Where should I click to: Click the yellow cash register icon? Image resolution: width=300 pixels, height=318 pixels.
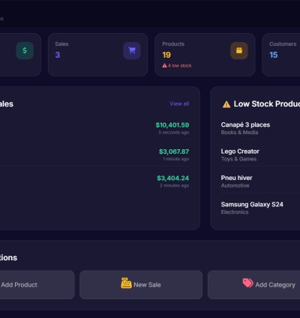126,283
